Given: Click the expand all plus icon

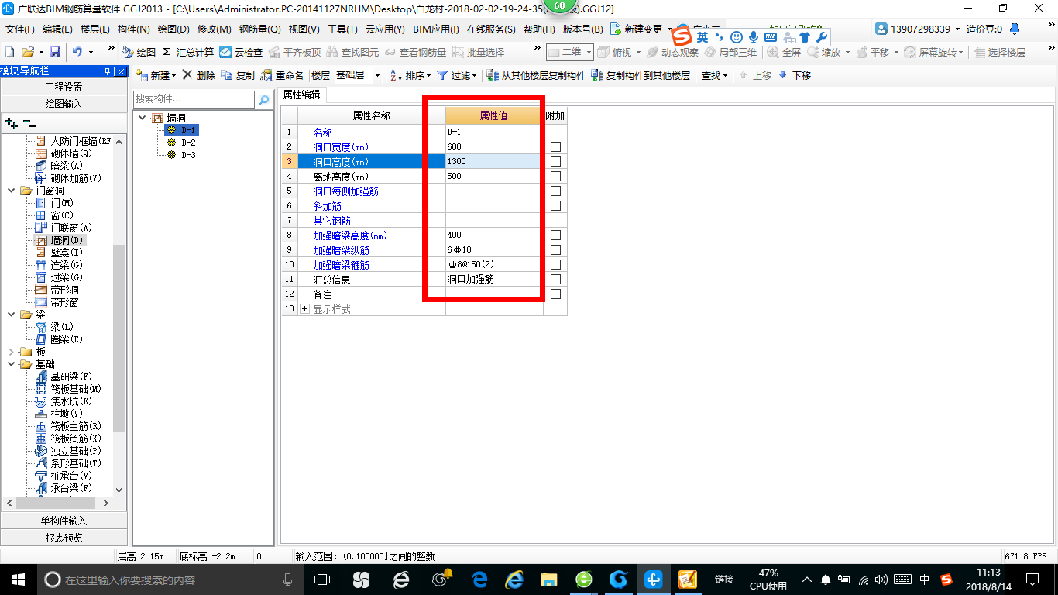Looking at the screenshot, I should (11, 123).
